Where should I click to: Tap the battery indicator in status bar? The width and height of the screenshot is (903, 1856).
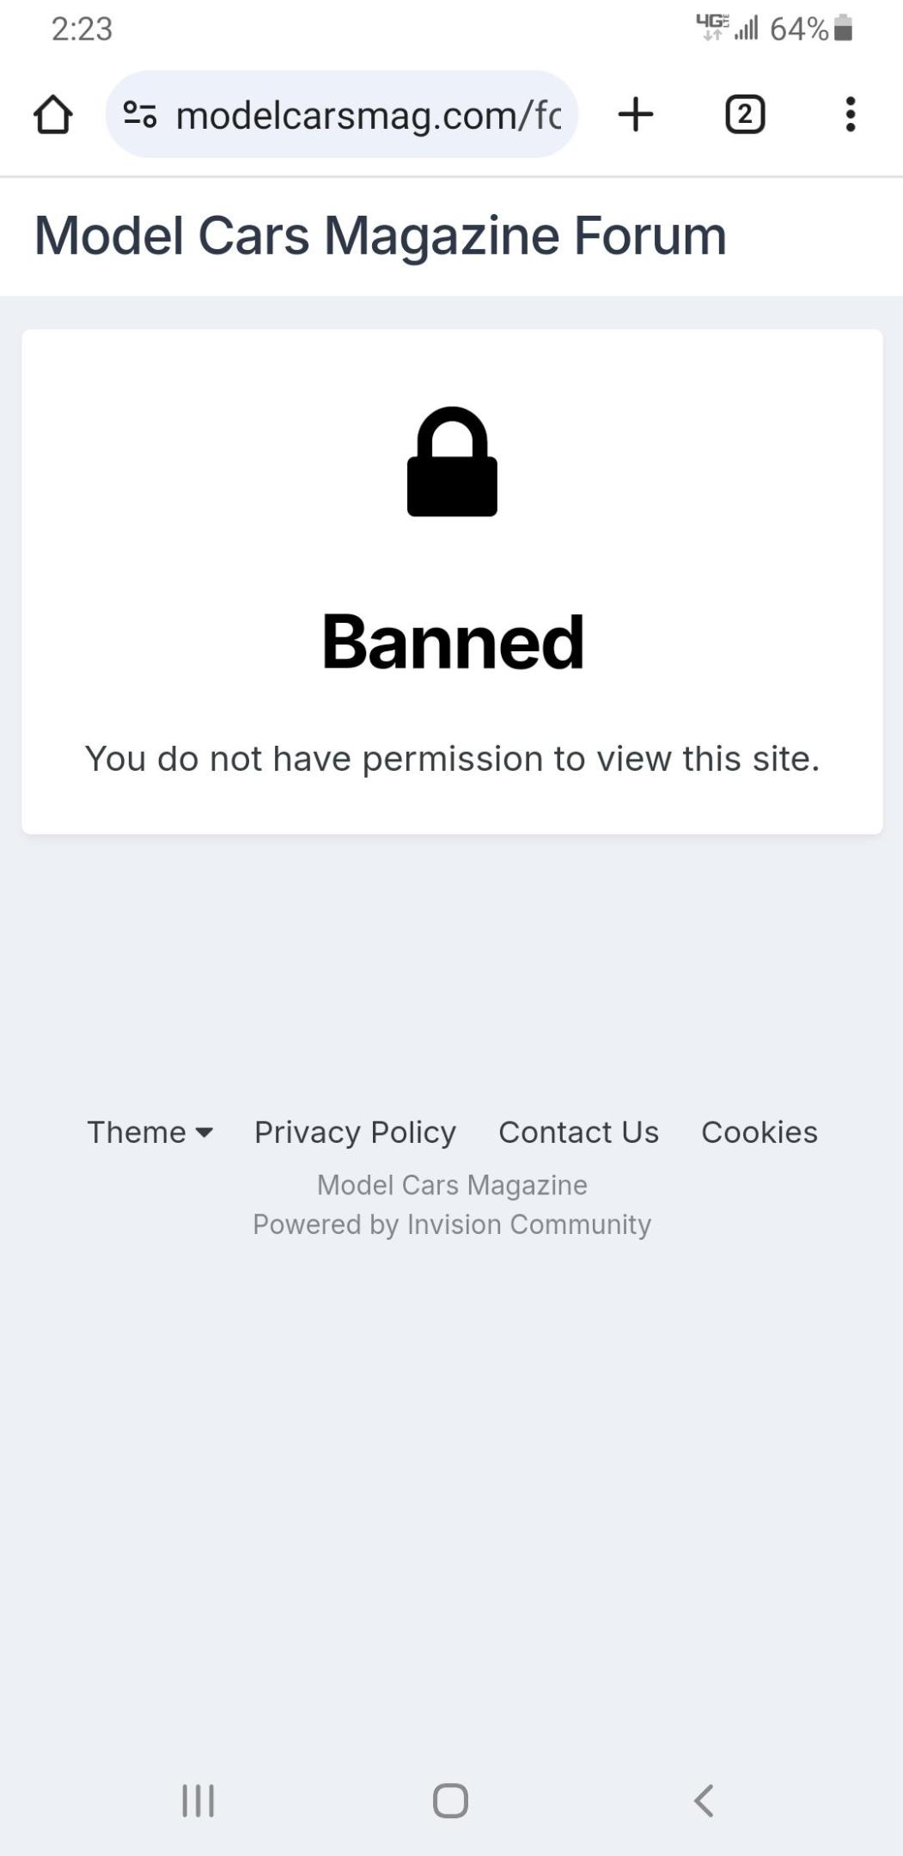[x=844, y=28]
